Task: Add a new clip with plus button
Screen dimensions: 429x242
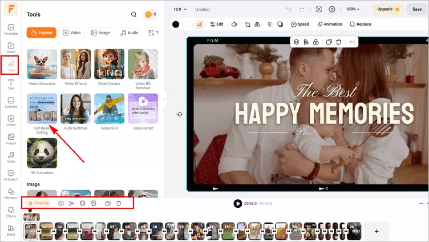Action: click(377, 231)
